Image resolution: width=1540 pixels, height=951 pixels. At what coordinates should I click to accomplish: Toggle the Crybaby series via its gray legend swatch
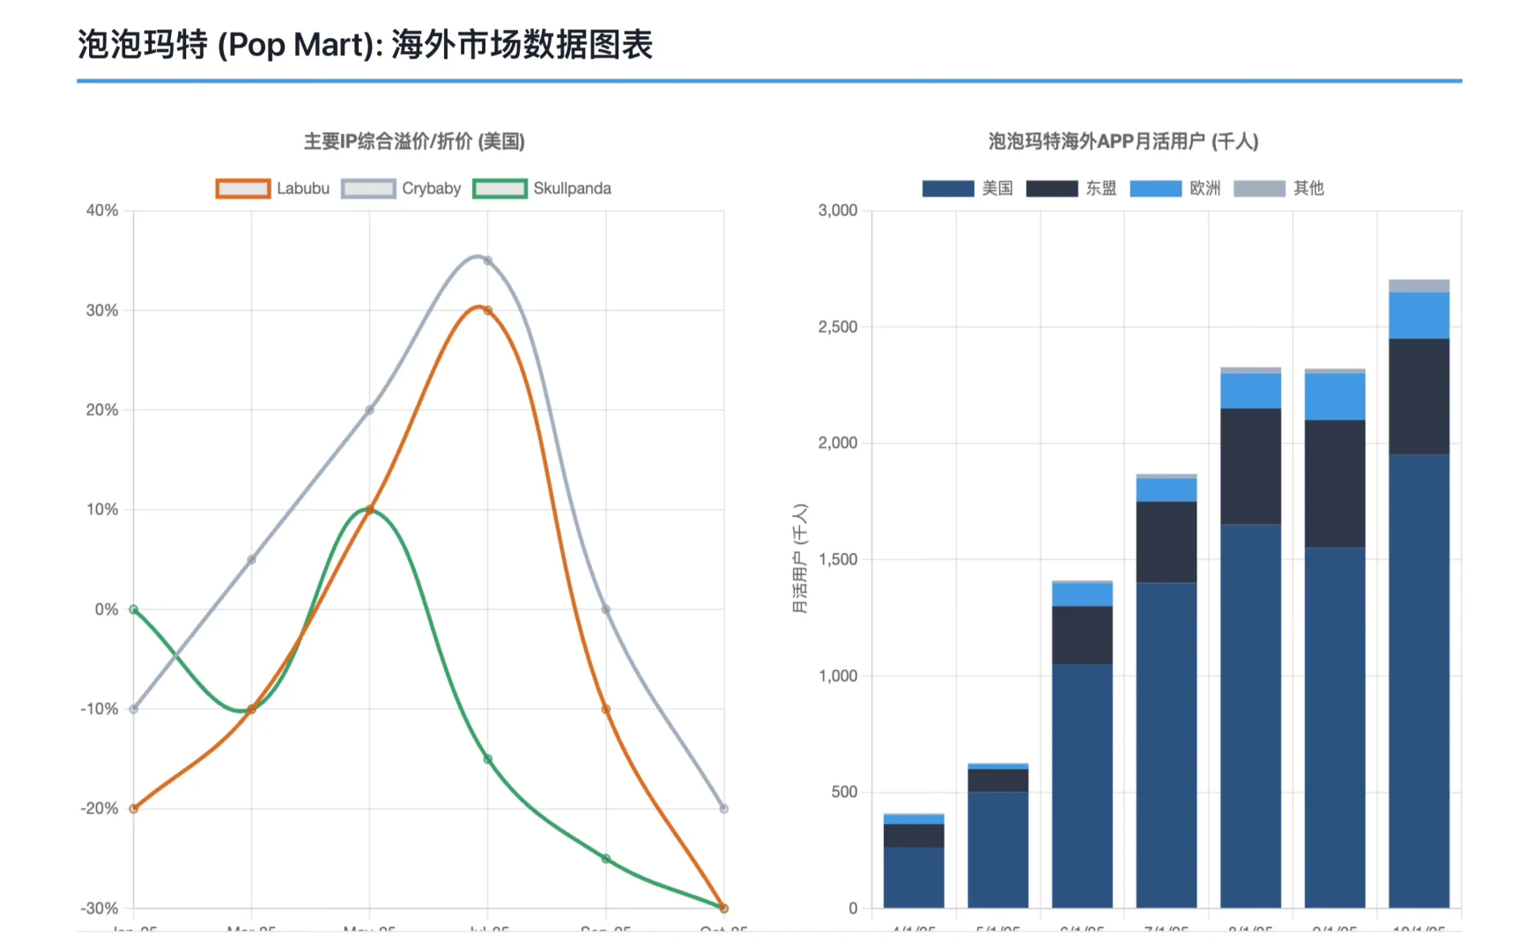tap(368, 188)
